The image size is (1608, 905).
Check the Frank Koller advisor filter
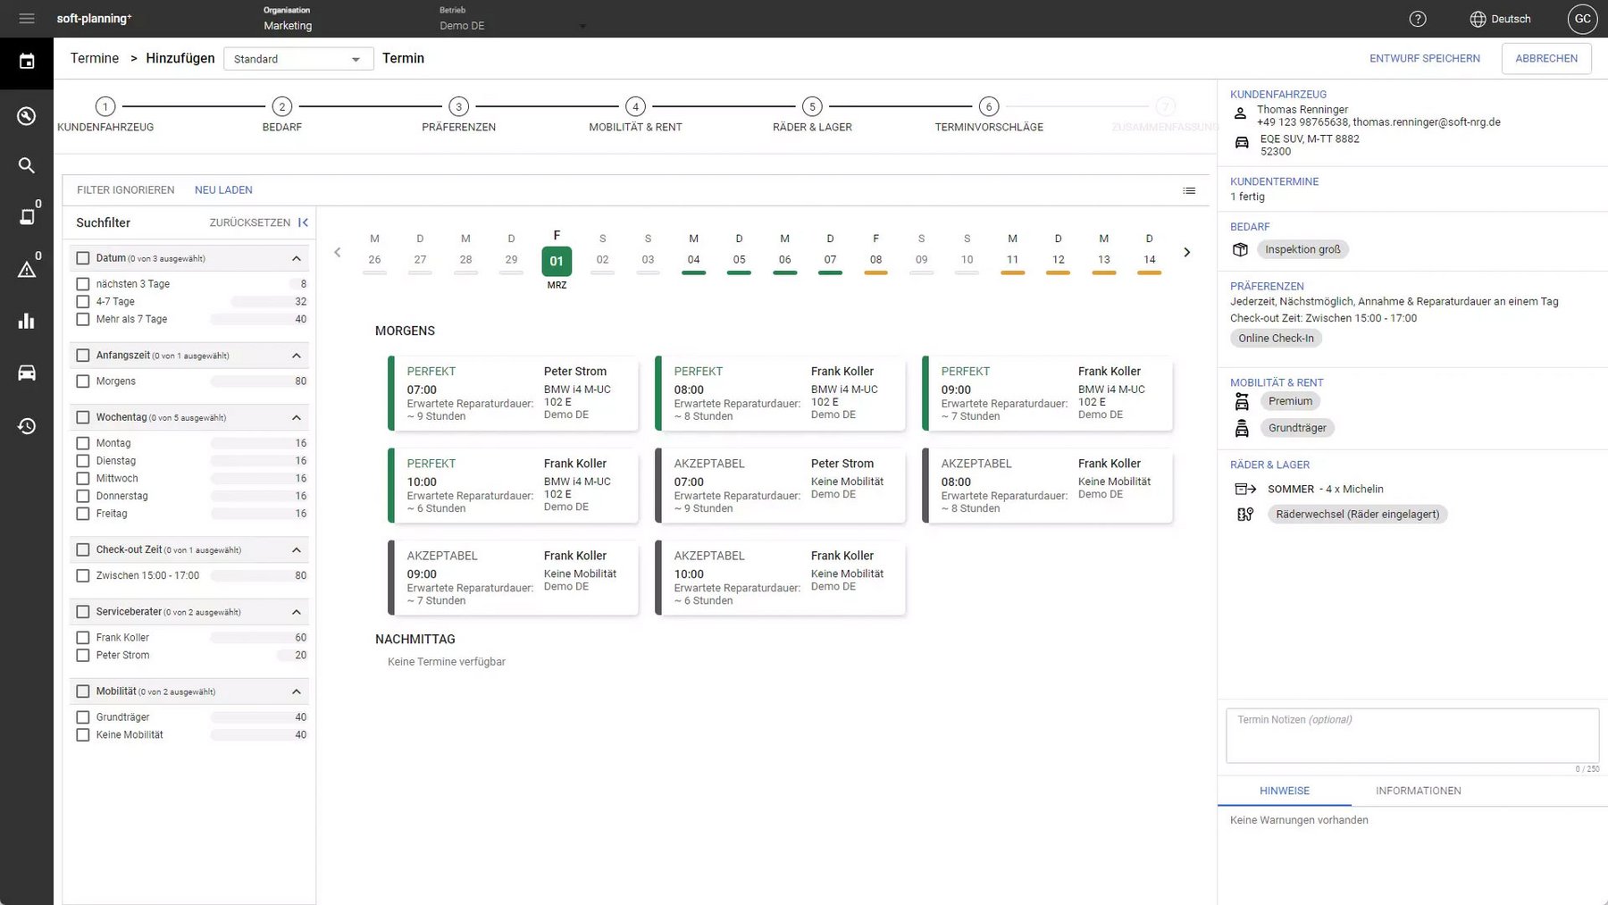click(83, 638)
